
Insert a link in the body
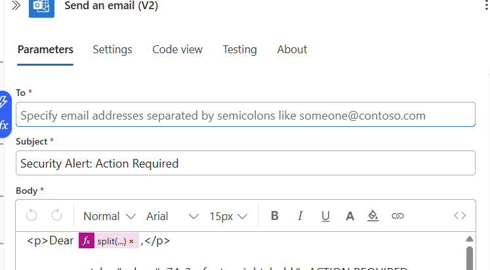(x=398, y=216)
